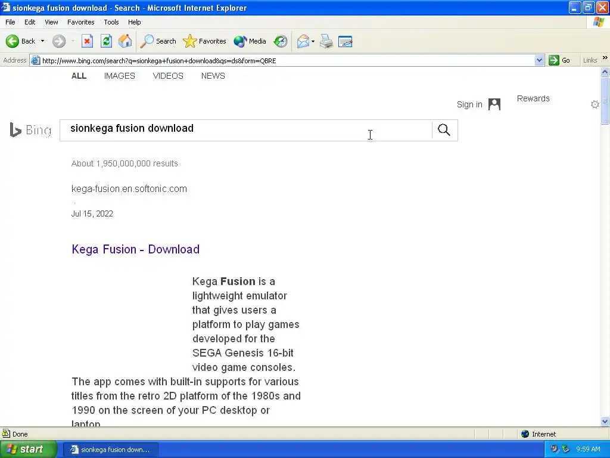This screenshot has width=610, height=458.
Task: Click the IE title bar page icon
Action: (x=6, y=7)
